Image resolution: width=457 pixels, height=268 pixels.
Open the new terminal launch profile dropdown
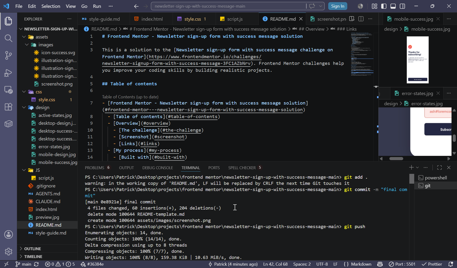pyautogui.click(x=417, y=168)
